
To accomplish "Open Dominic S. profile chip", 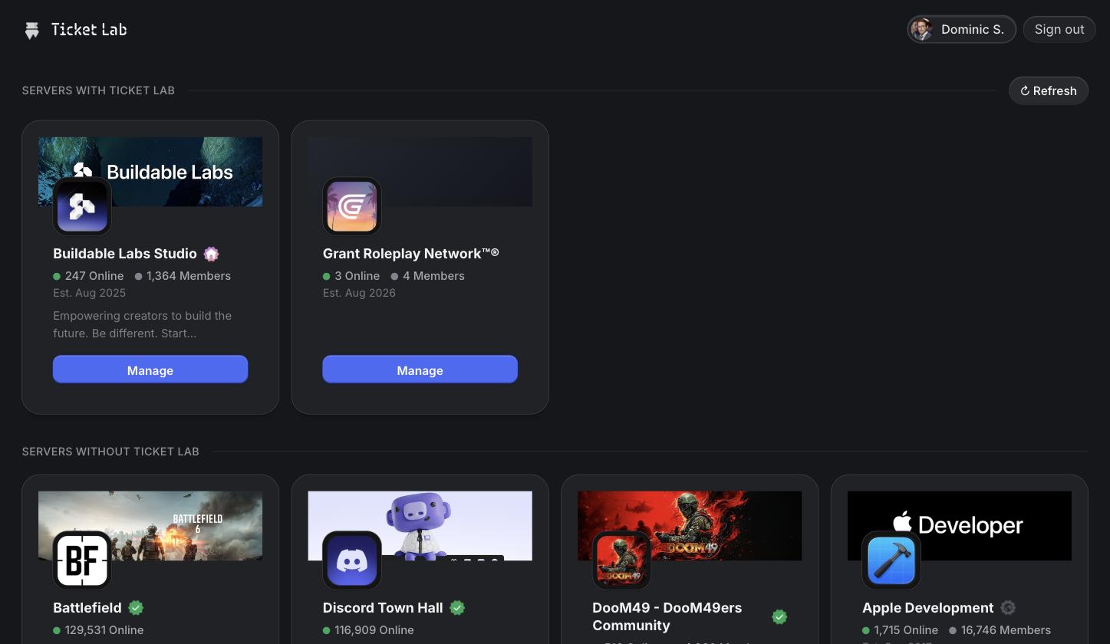I will pyautogui.click(x=962, y=29).
